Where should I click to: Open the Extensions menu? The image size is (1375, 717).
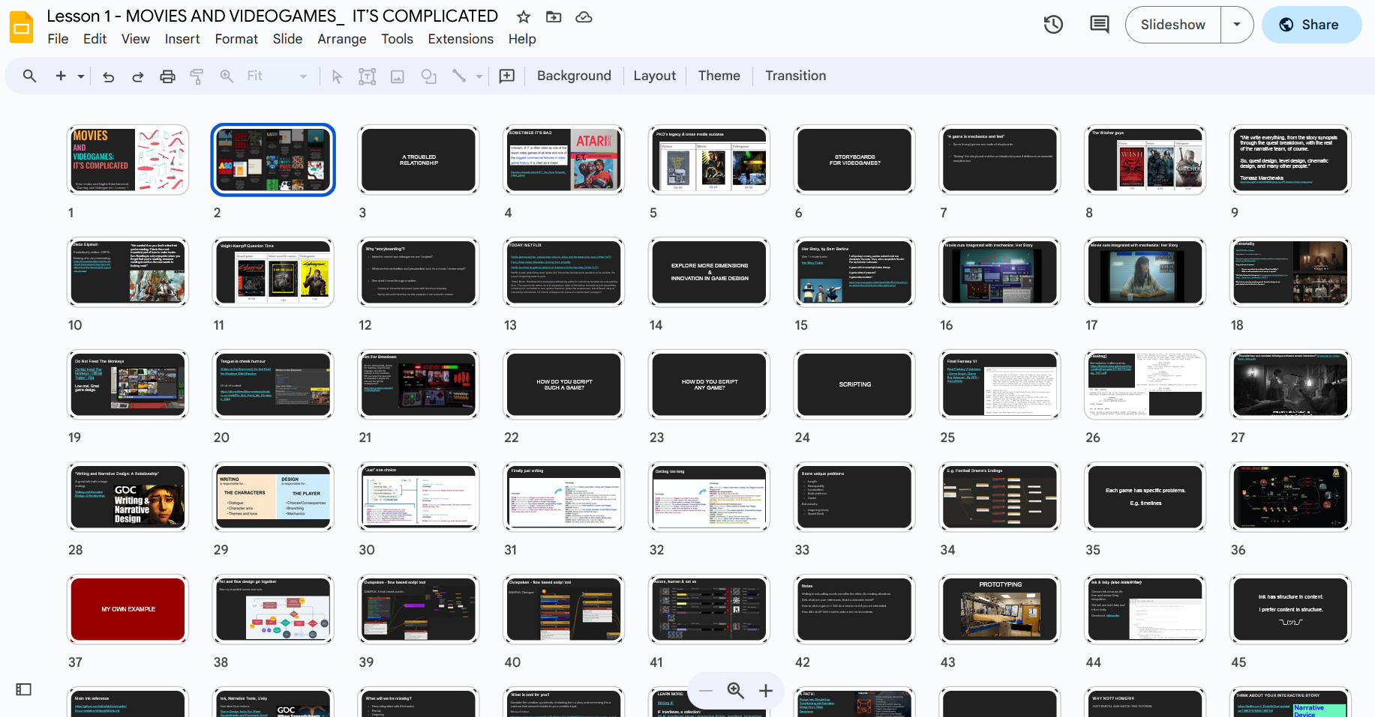461,39
